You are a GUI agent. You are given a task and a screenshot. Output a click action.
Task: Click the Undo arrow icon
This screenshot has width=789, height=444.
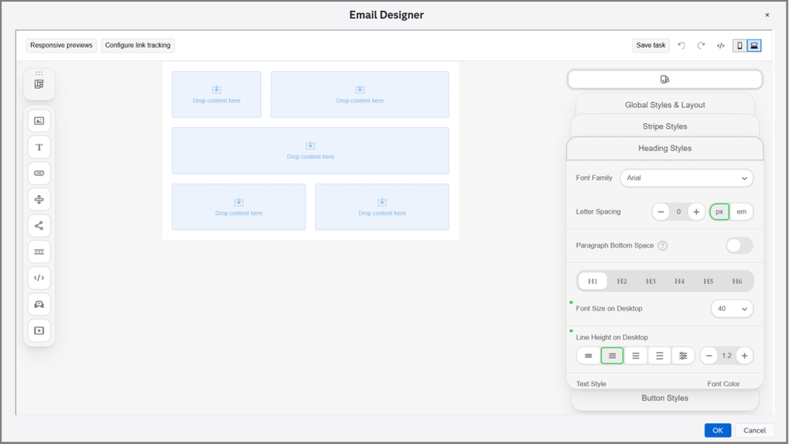[682, 45]
